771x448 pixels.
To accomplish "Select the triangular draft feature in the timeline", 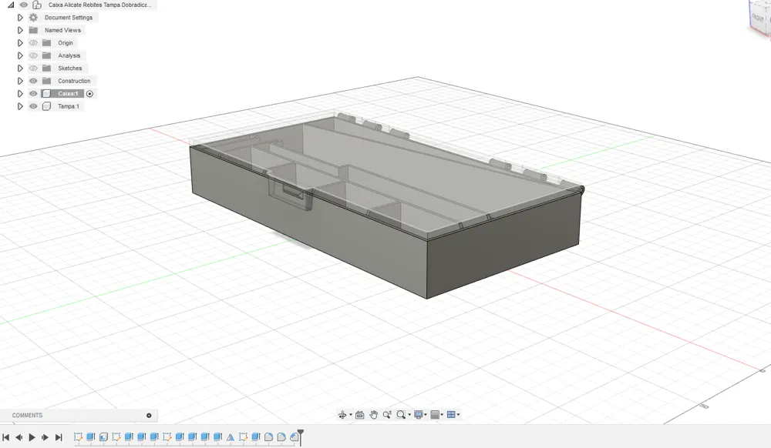I will click(230, 437).
